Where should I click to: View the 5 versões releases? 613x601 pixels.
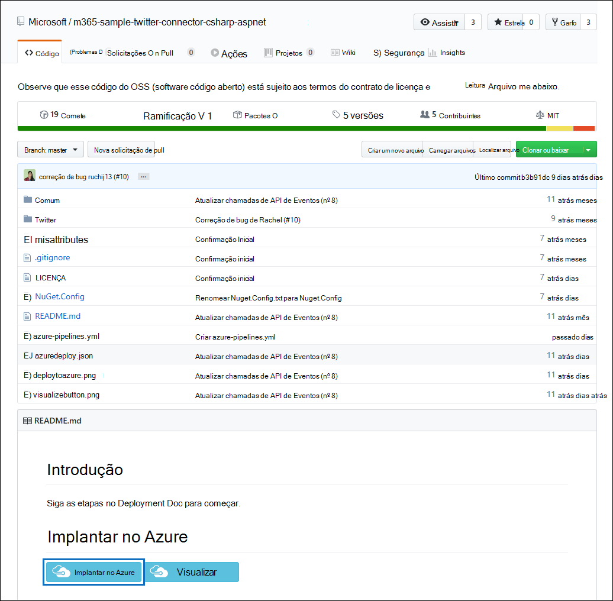point(358,115)
